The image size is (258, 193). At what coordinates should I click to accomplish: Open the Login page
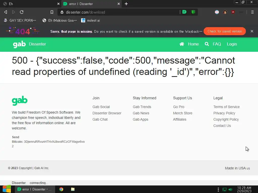tap(232, 44)
